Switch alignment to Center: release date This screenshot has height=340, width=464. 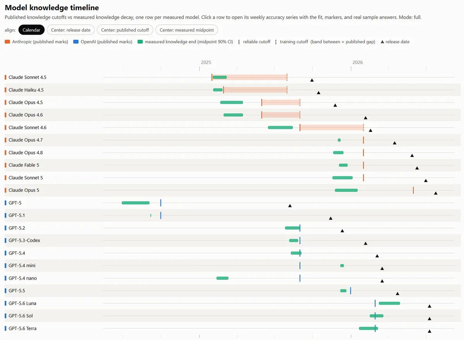point(71,30)
